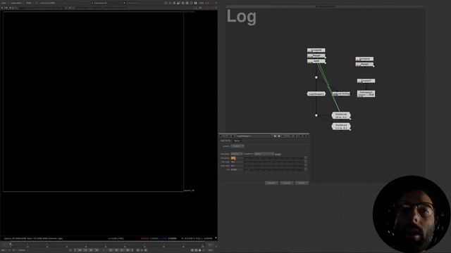The height and width of the screenshot is (253, 451).
Task: Open the viewer channel dropdown showing RGB
Action: click(29, 3)
